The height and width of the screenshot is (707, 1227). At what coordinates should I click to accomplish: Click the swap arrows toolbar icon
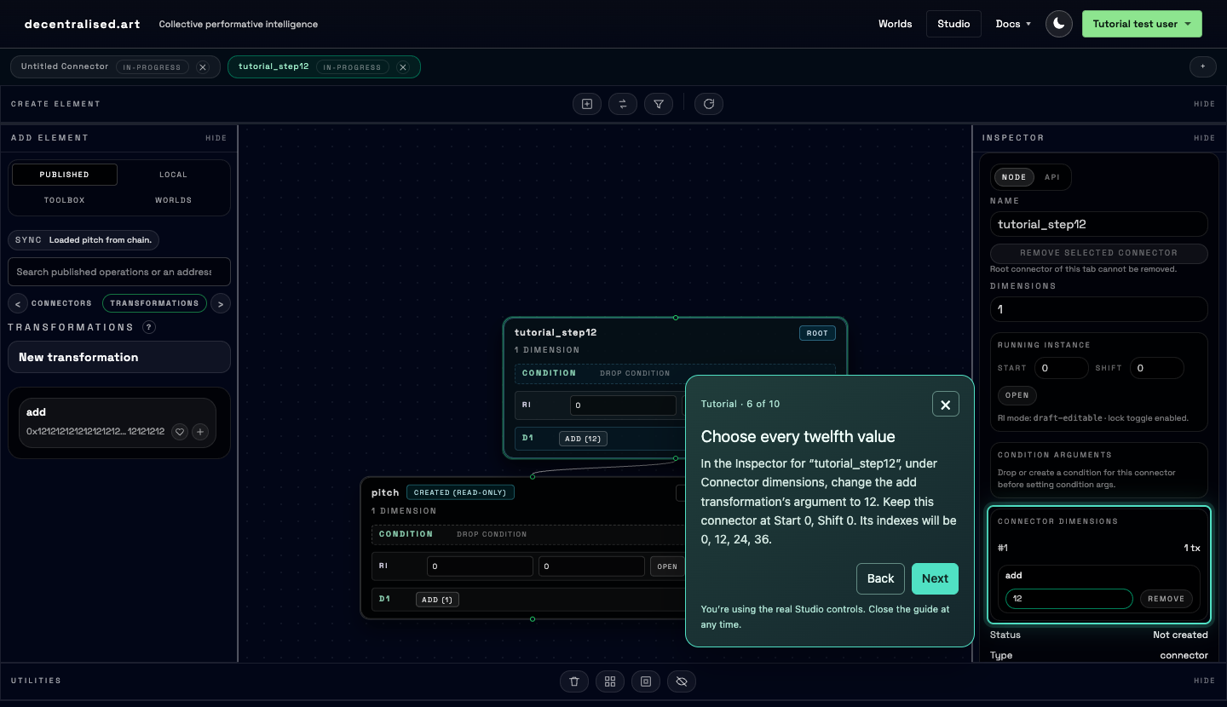tap(623, 104)
